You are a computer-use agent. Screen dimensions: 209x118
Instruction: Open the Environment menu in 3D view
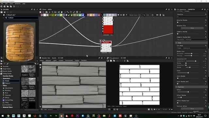(69, 60)
